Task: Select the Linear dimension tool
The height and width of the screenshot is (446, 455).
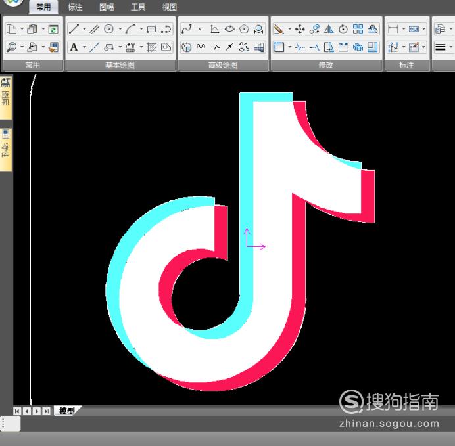Action: pyautogui.click(x=393, y=29)
